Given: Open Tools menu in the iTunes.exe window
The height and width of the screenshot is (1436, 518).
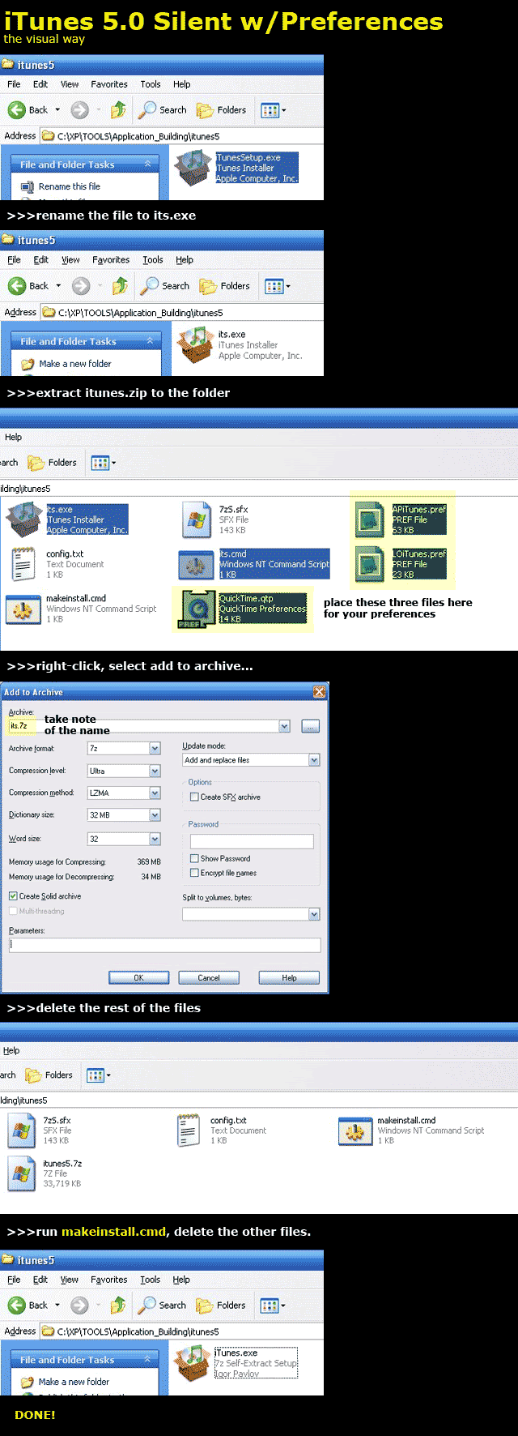Looking at the screenshot, I should pyautogui.click(x=151, y=1280).
